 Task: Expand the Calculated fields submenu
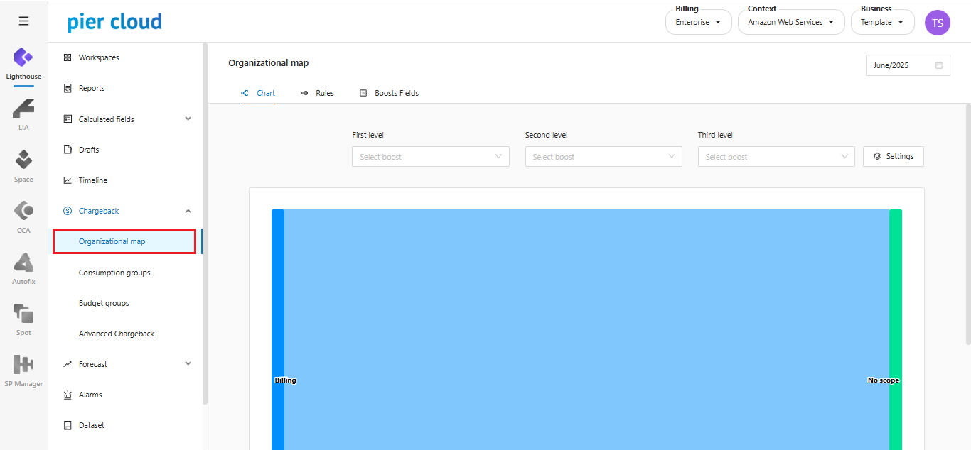click(x=188, y=119)
